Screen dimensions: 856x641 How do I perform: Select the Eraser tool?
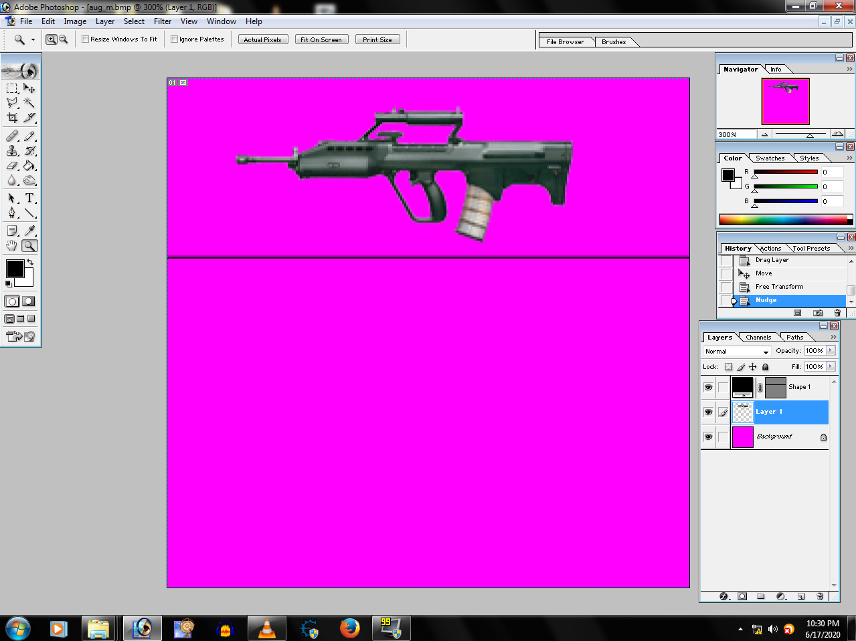11,166
